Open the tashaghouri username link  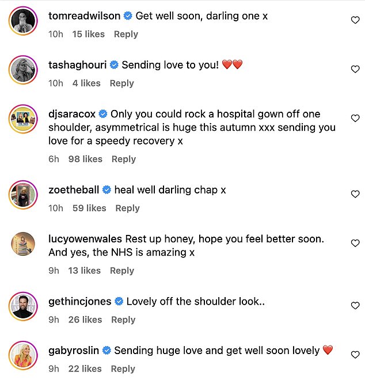pyautogui.click(x=78, y=64)
